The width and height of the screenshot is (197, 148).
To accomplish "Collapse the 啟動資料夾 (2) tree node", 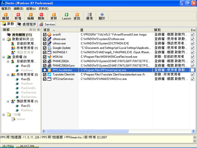I will coord(4,39).
